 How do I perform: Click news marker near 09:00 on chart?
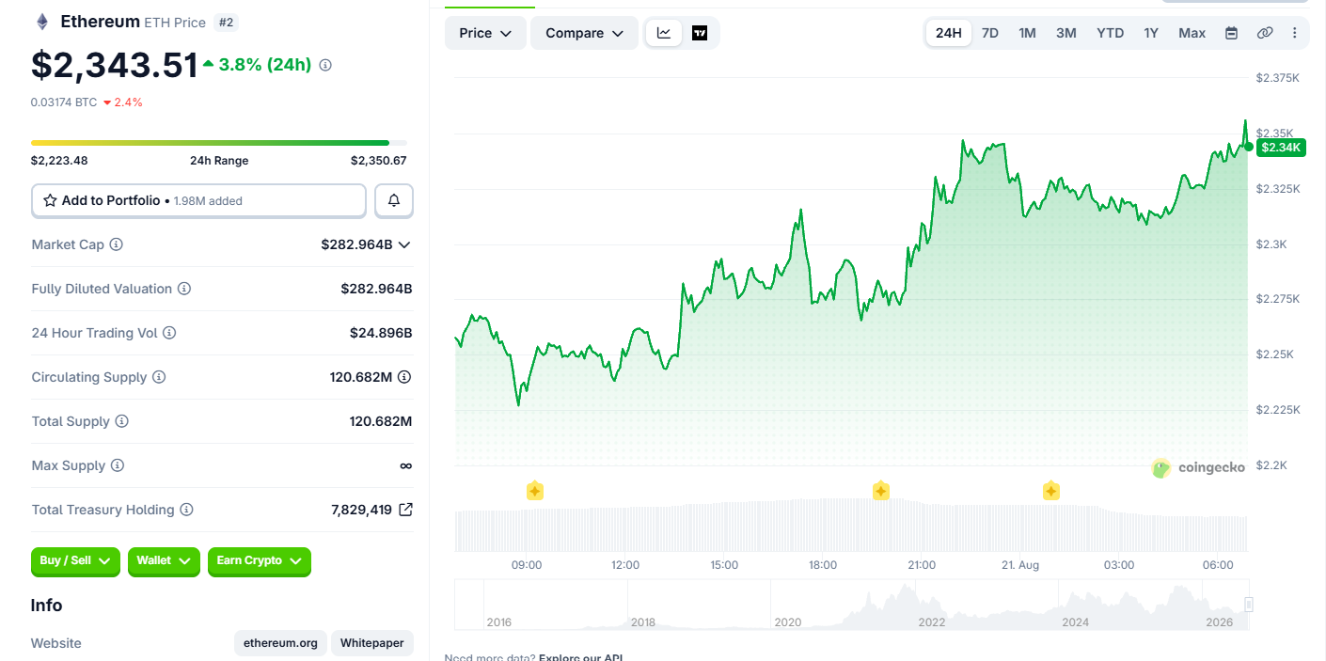point(535,491)
